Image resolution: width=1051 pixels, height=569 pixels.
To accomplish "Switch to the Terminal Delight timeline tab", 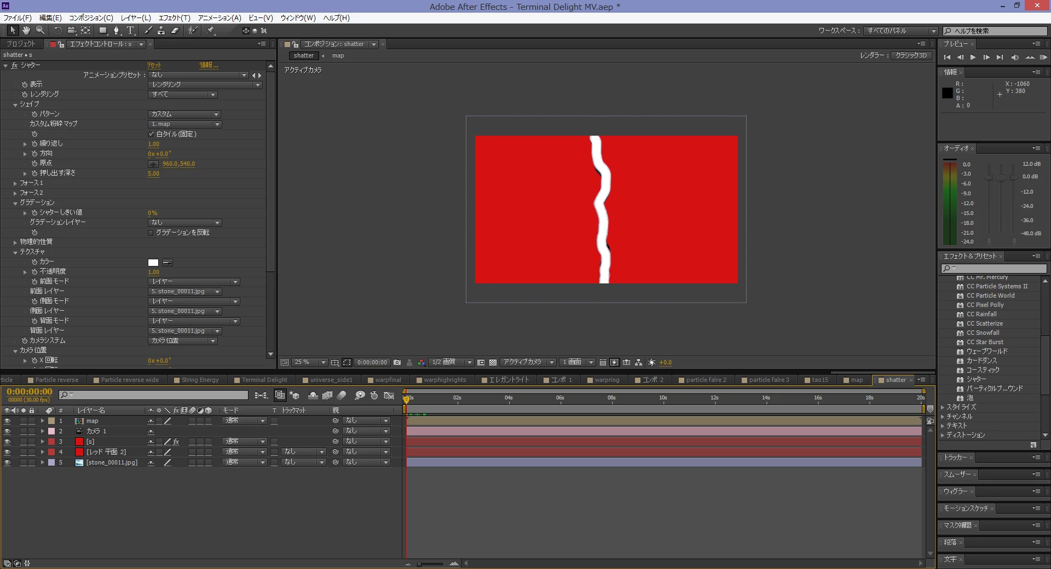I will click(264, 380).
